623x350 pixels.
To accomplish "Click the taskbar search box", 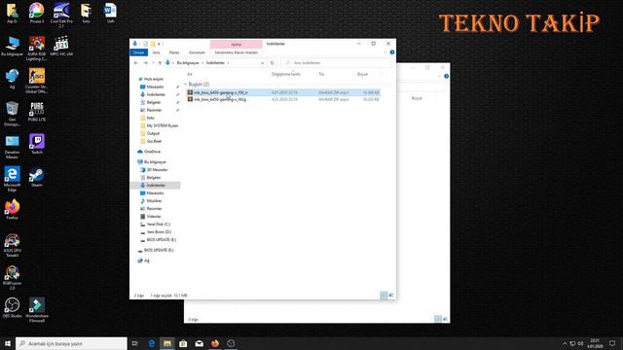I will tap(71, 343).
